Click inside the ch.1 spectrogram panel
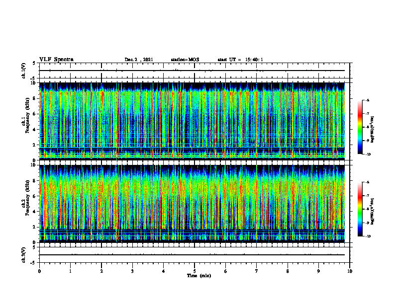394x304 pixels. [192, 121]
